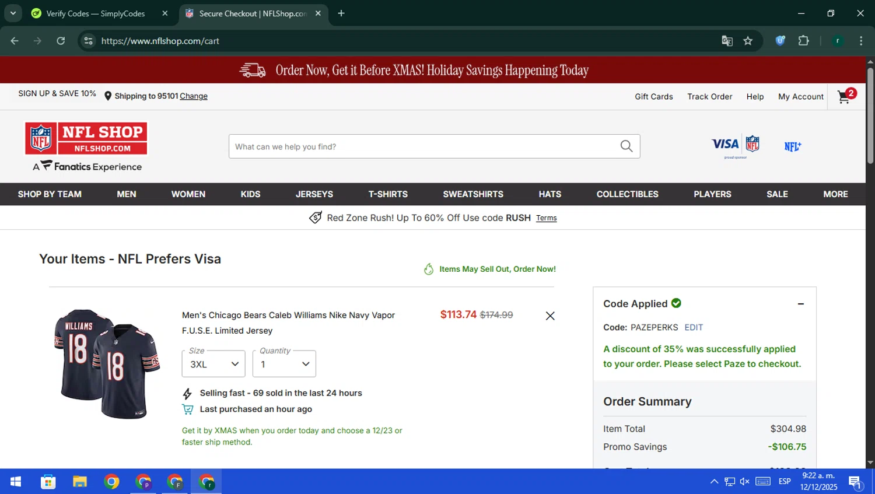Image resolution: width=875 pixels, height=494 pixels.
Task: Click SIGN UP & SAVE 10%
Action: (57, 93)
